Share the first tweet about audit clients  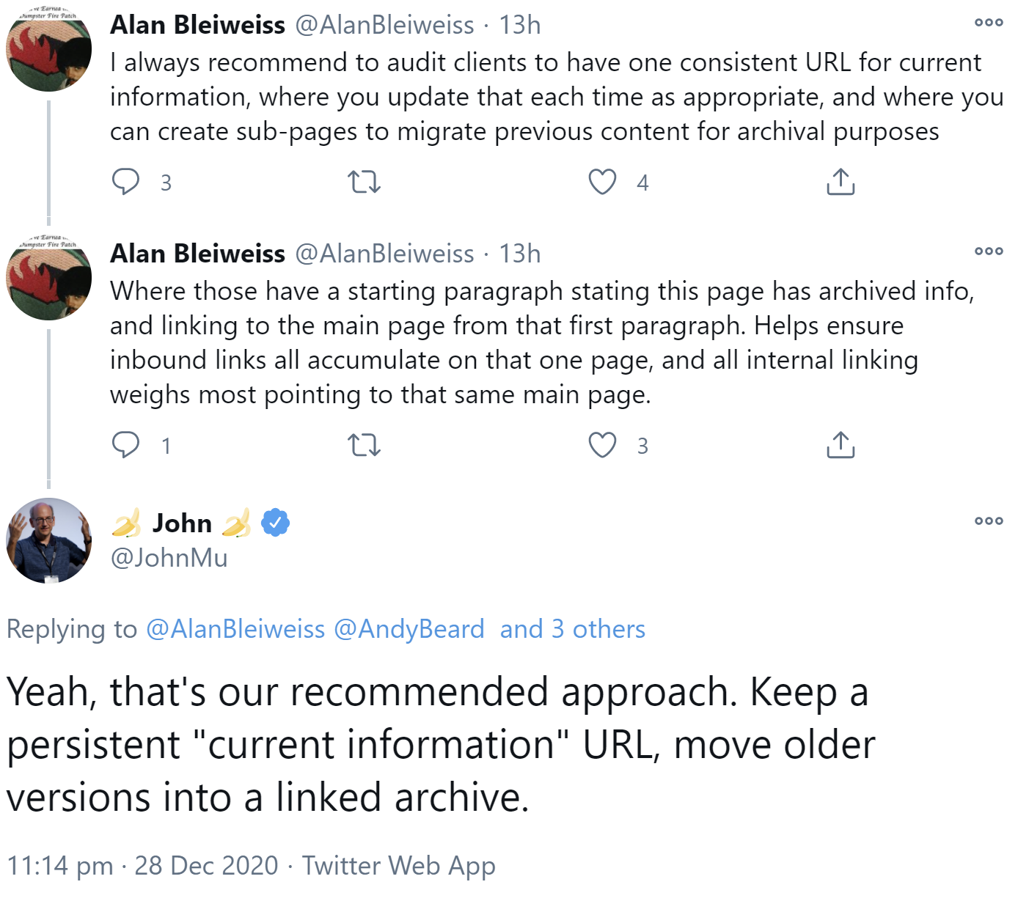click(x=841, y=182)
